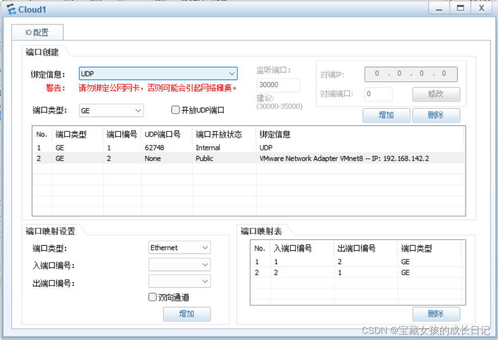Click the 出端口编号 column header in mapping table
The height and width of the screenshot is (340, 498).
[x=365, y=248]
